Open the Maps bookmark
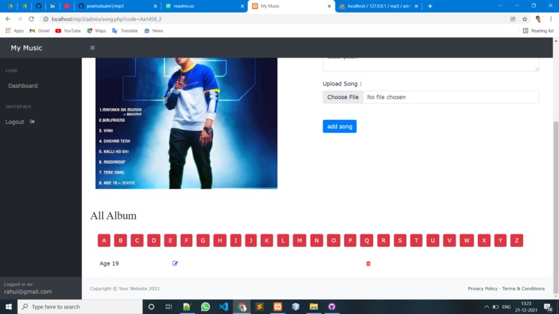Viewport: 559px width, 314px height. pyautogui.click(x=96, y=30)
